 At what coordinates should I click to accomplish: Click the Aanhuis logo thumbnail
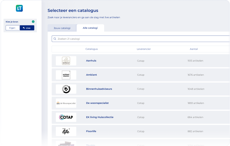click(x=66, y=61)
